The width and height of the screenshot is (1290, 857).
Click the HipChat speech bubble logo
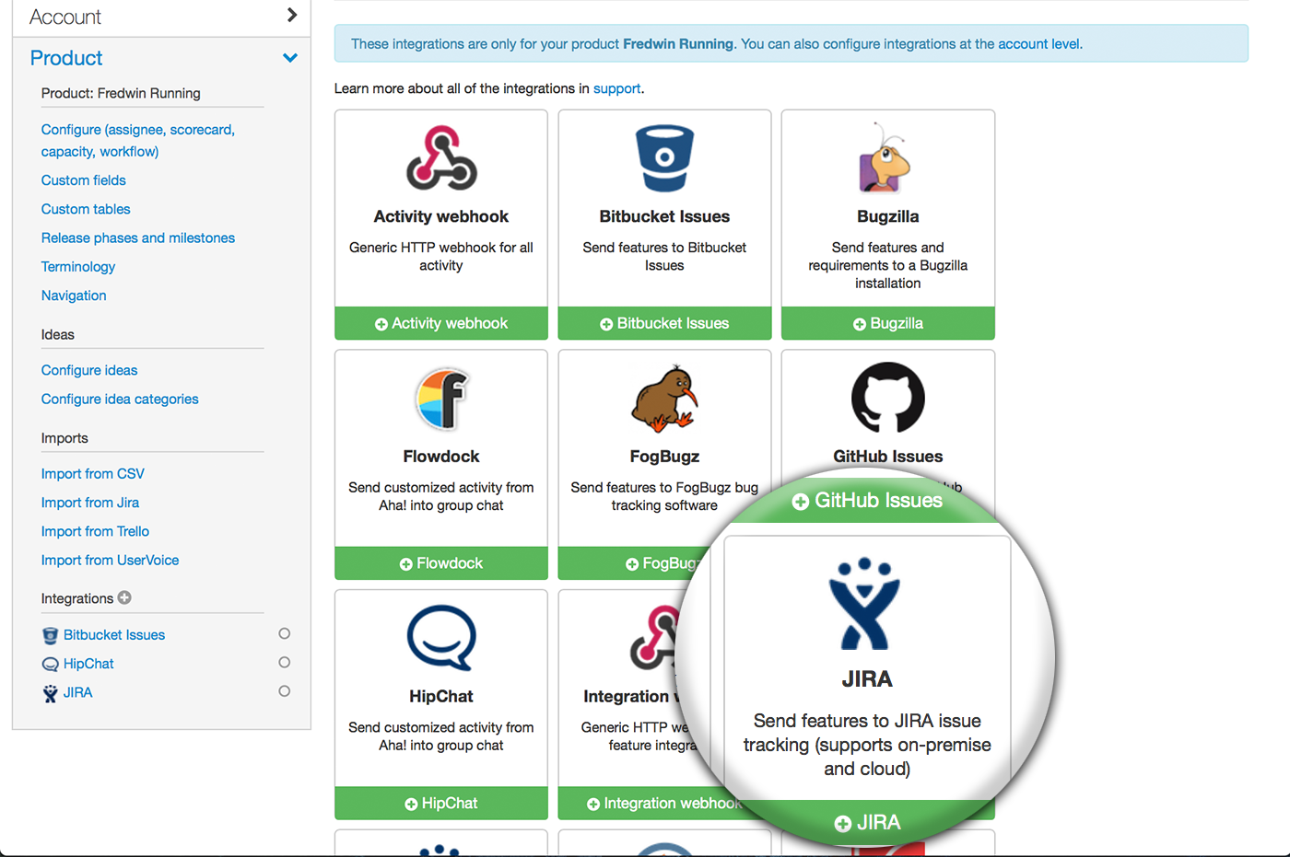pos(441,638)
